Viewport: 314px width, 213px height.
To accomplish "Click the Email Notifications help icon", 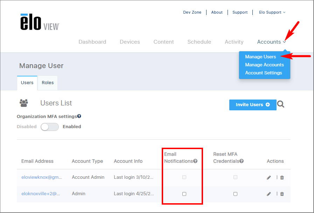I will [x=195, y=161].
